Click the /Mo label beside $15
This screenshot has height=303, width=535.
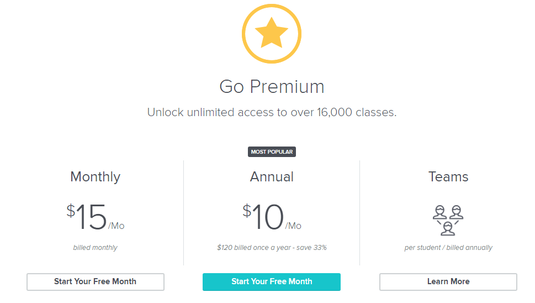(116, 226)
